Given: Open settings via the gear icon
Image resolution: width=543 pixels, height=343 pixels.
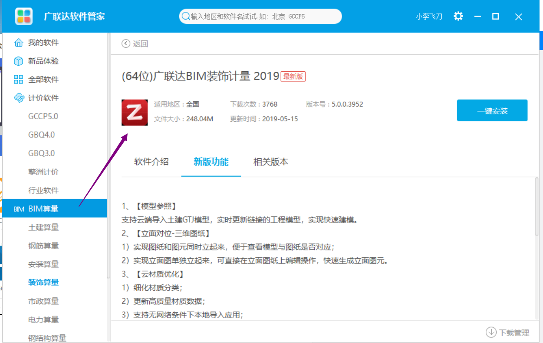Looking at the screenshot, I should (458, 17).
